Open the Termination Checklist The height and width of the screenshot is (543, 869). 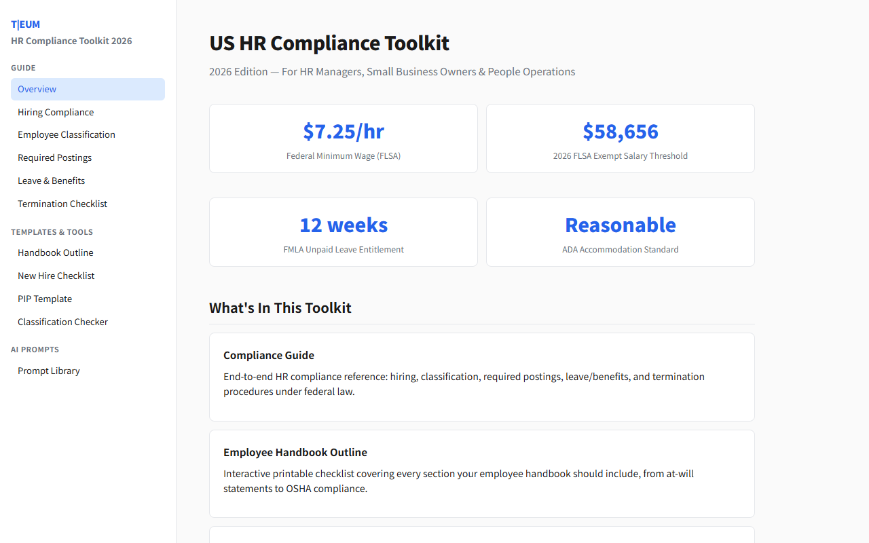pos(62,204)
